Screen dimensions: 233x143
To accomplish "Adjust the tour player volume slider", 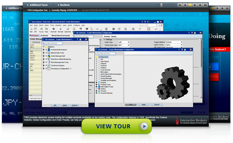I will coord(161,5).
